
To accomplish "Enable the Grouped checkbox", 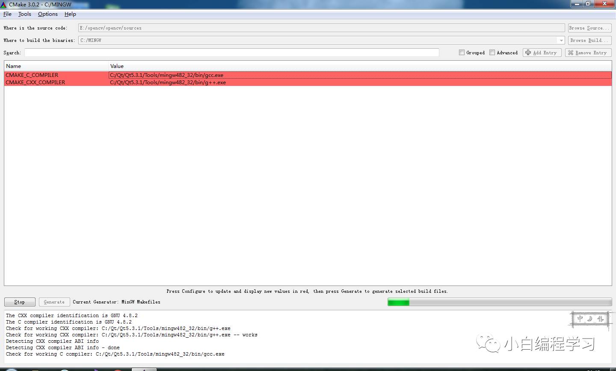I will click(462, 53).
